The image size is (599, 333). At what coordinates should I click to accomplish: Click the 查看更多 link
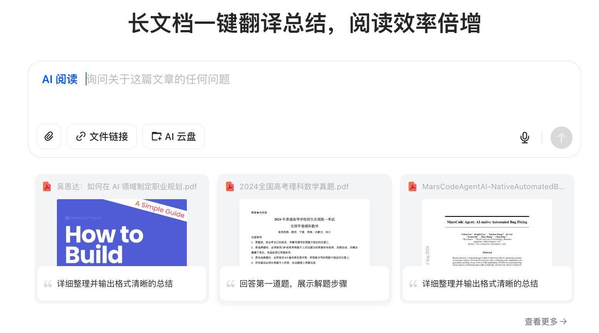[x=546, y=321]
